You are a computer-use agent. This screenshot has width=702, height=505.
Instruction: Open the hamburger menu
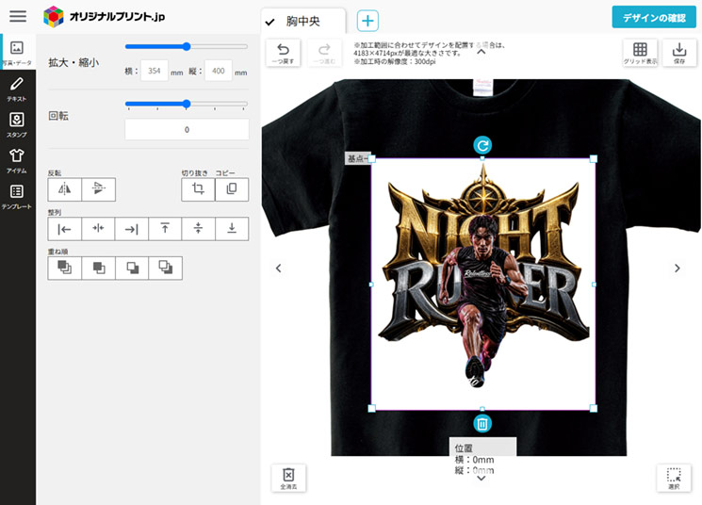click(18, 16)
